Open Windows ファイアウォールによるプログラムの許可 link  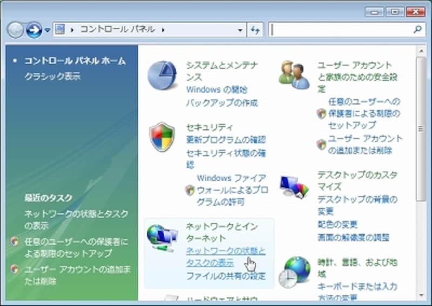[x=232, y=190]
